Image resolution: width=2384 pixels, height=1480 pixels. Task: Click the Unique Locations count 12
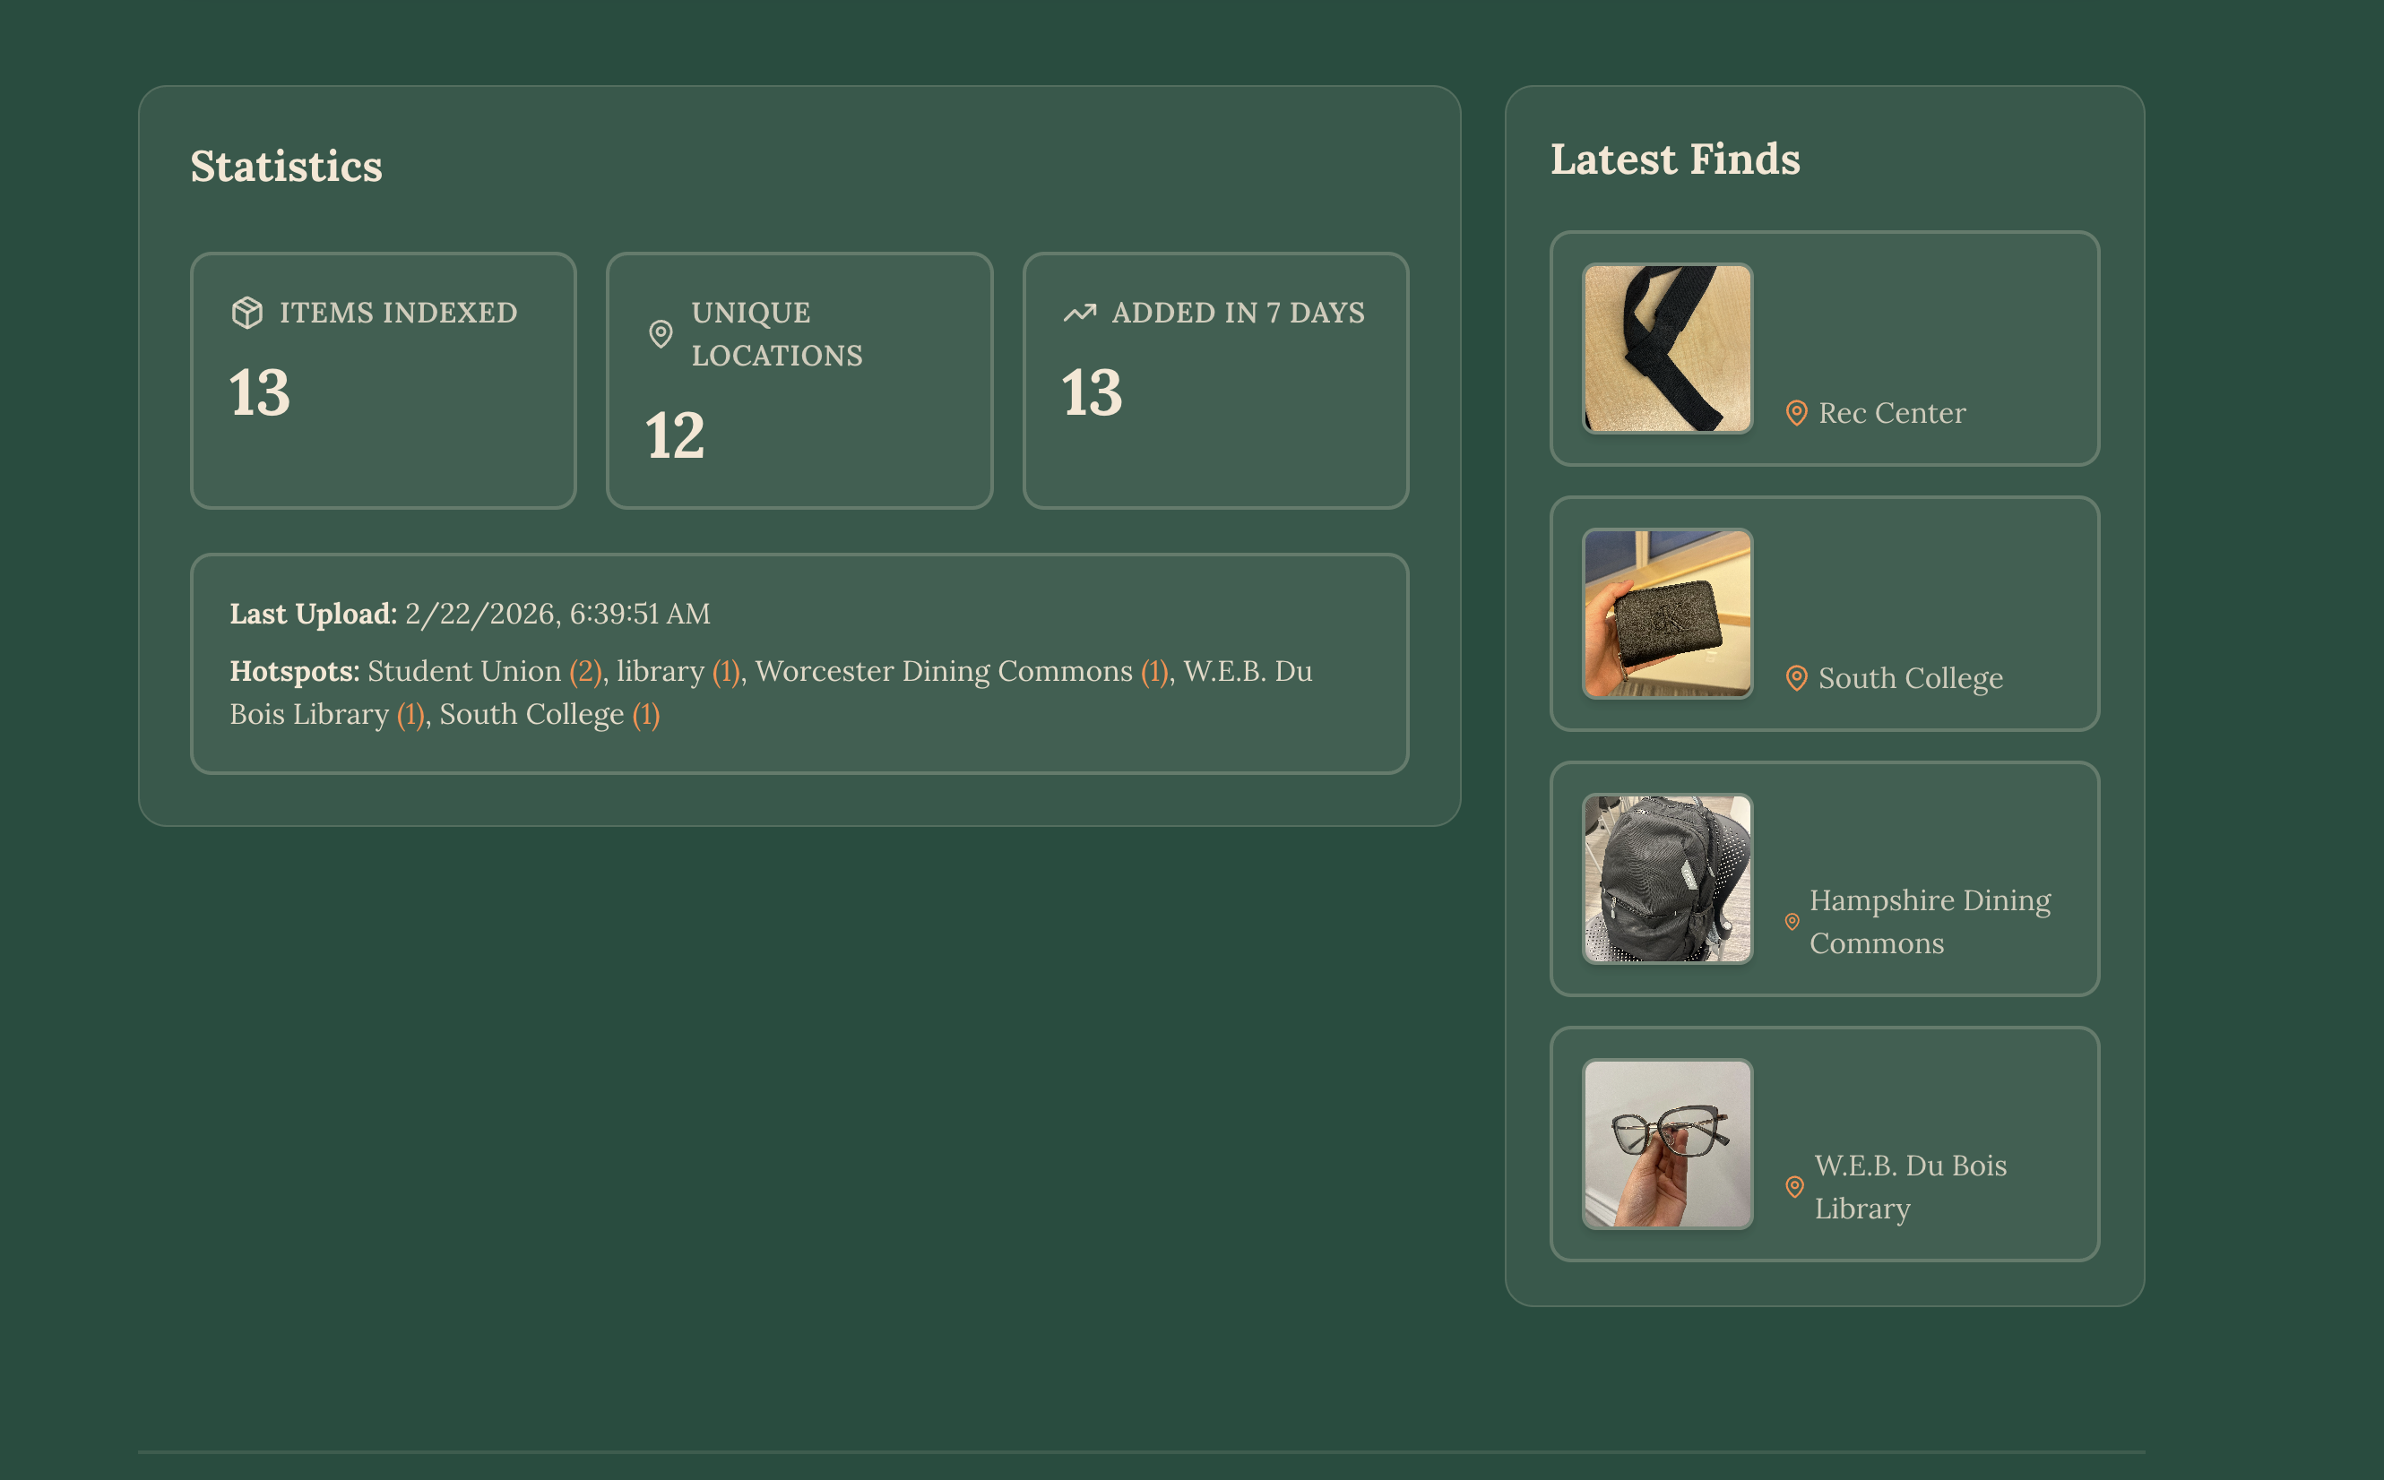tap(675, 435)
